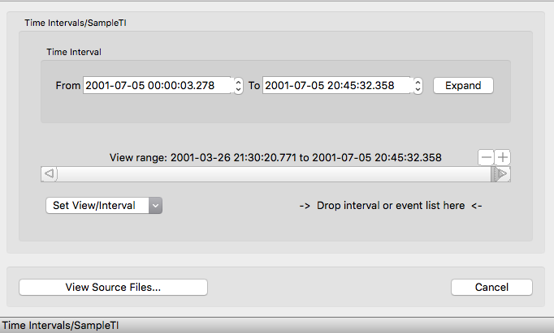This screenshot has width=554, height=333.
Task: Click inside the To time field
Action: click(x=337, y=86)
